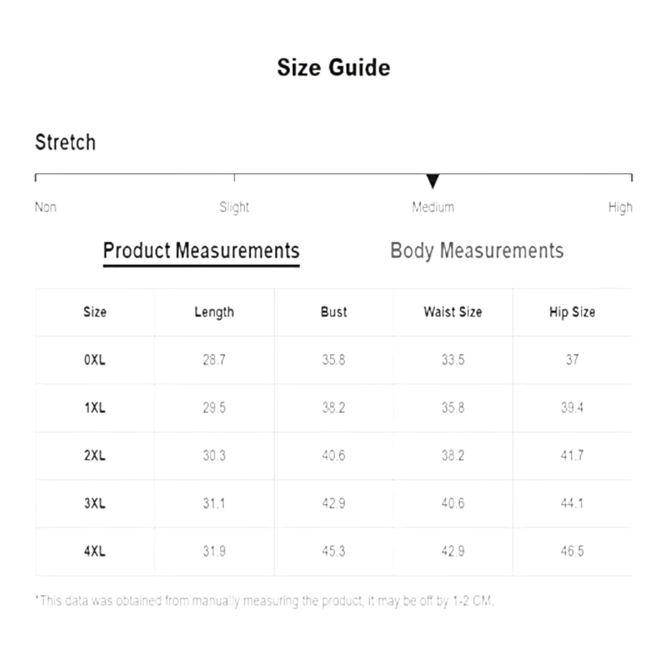Click the Bust column header

[x=333, y=311]
